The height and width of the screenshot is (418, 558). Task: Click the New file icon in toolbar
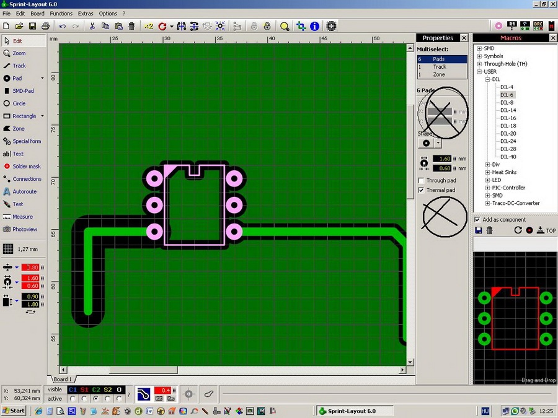pos(6,26)
